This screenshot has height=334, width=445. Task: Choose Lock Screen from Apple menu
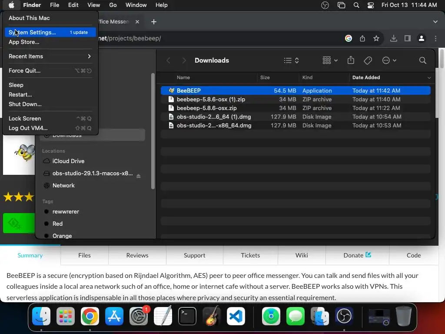(50, 118)
